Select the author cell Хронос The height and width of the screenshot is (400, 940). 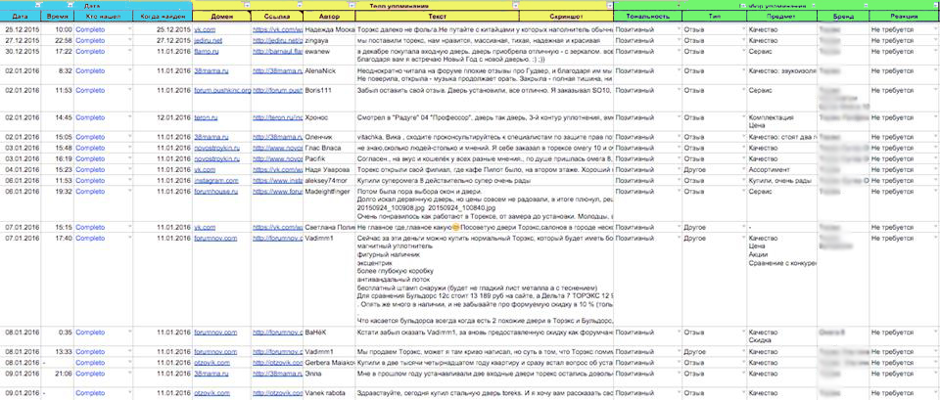[329, 121]
